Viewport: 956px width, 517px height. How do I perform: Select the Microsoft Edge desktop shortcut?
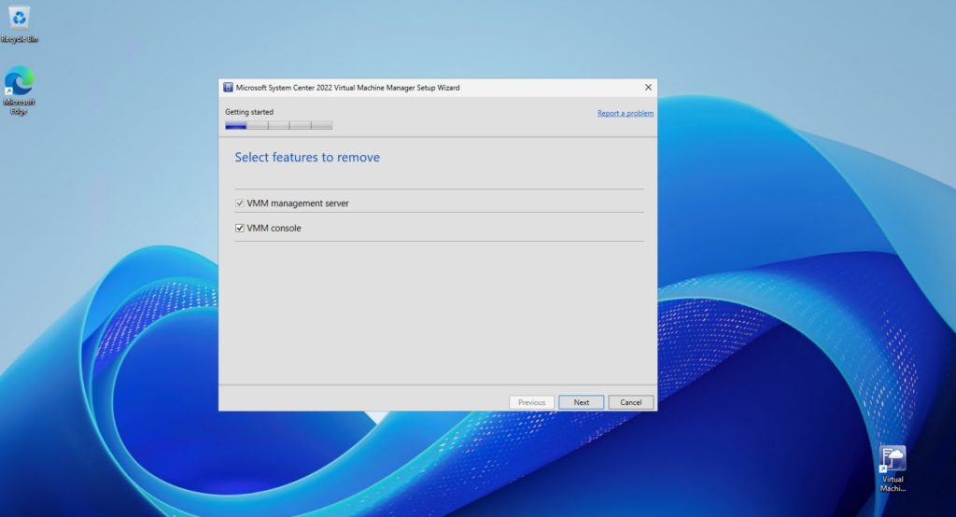point(19,91)
